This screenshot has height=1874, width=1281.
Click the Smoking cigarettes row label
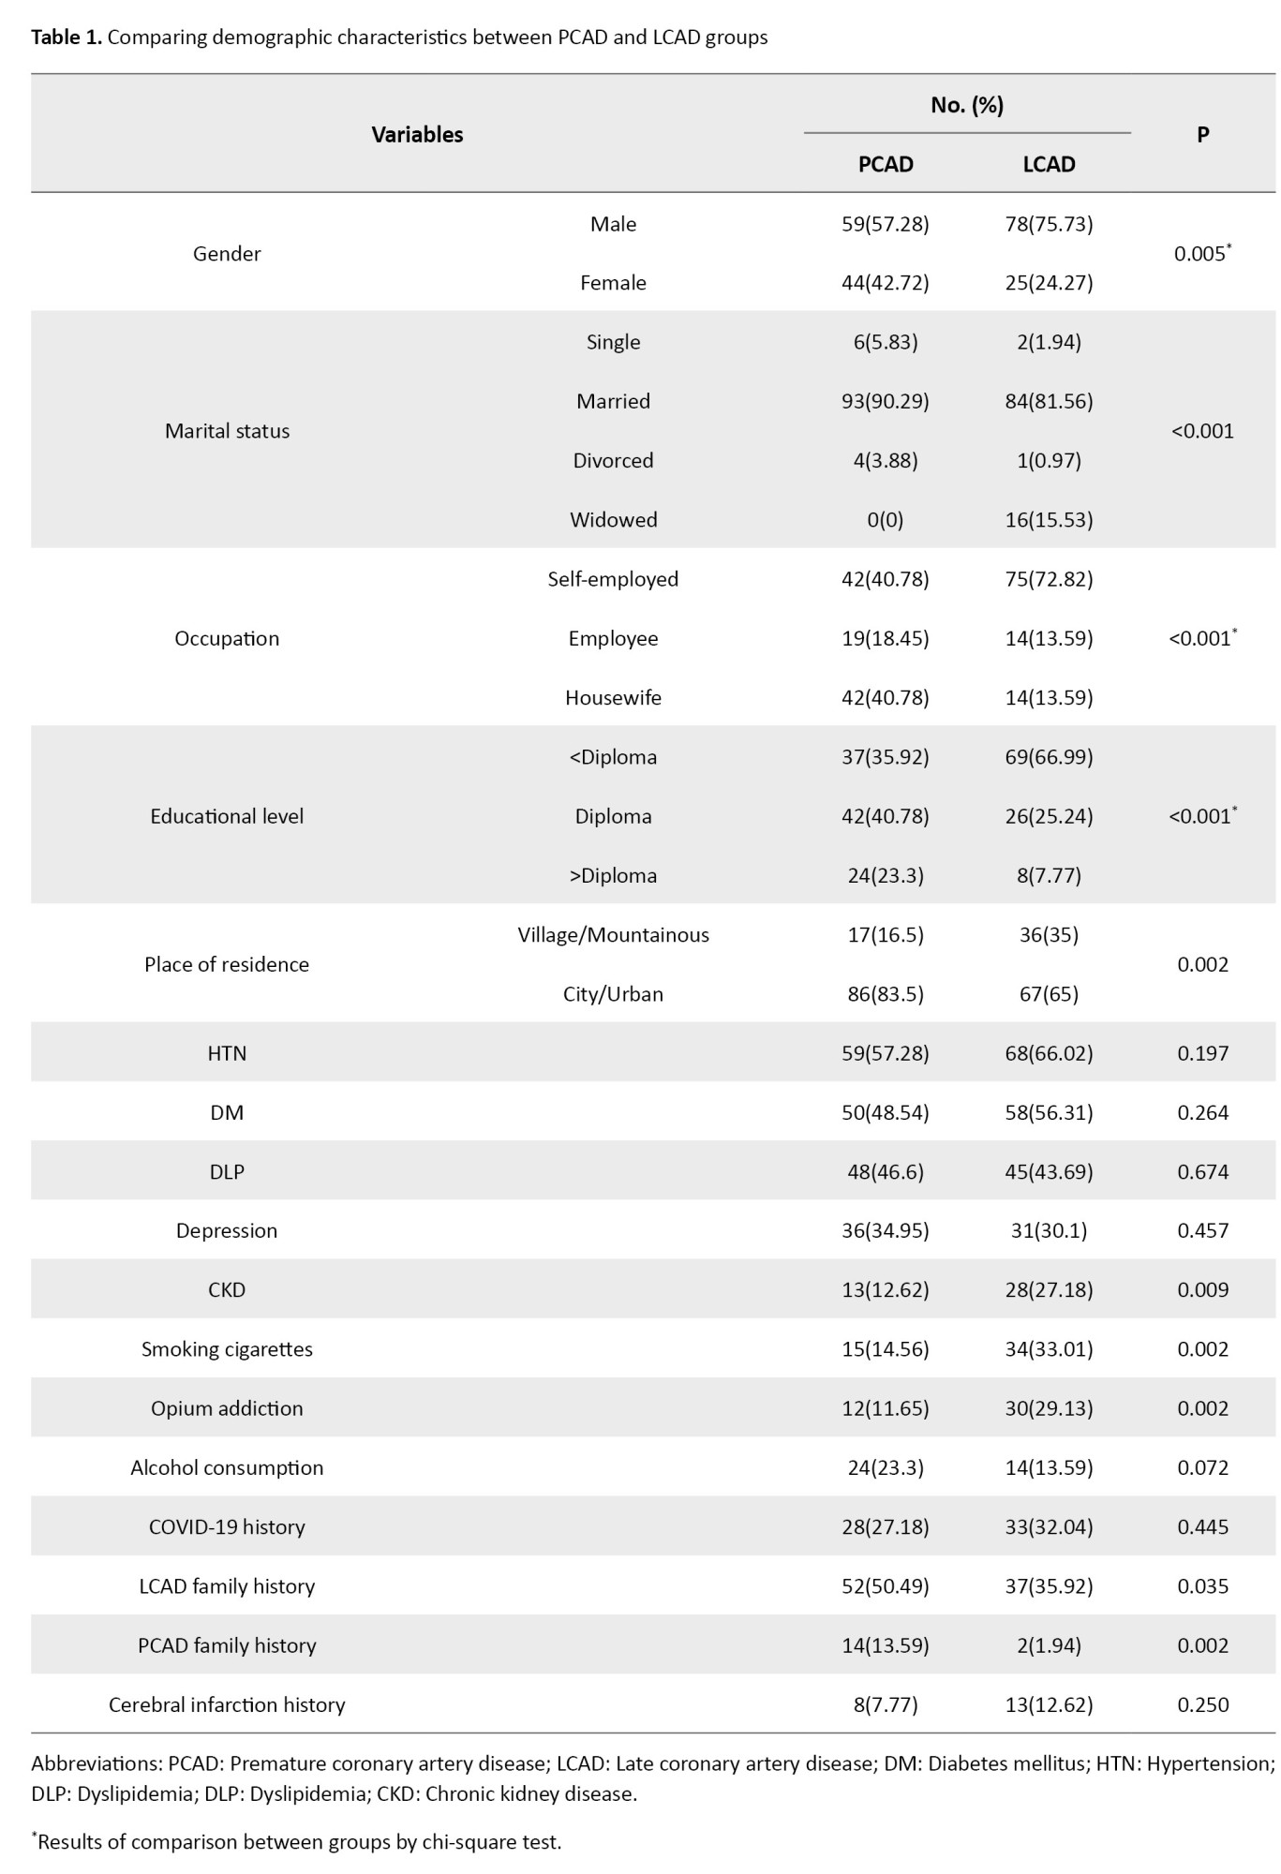pos(227,1349)
